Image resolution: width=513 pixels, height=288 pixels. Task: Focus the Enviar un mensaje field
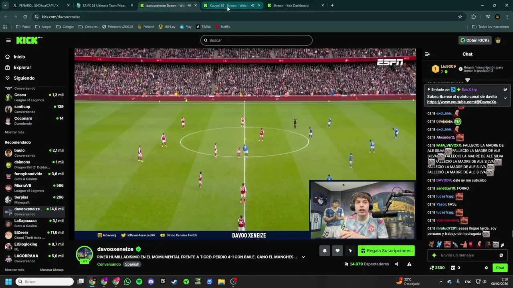(x=467, y=255)
